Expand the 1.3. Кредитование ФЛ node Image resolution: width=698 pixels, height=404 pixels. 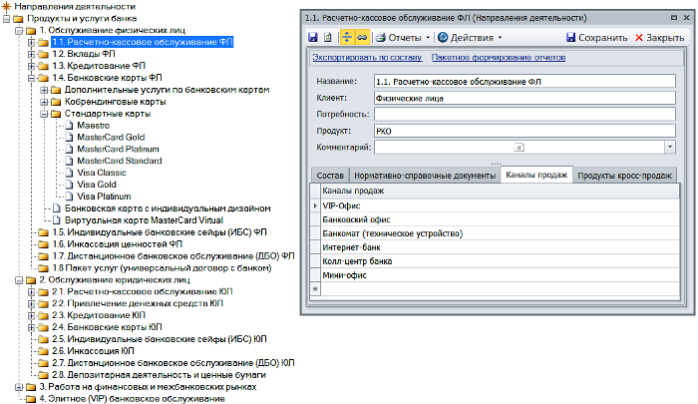[x=31, y=66]
